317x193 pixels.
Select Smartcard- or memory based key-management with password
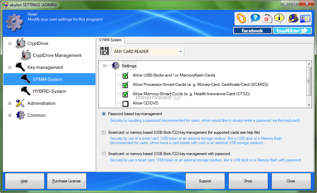104,154
